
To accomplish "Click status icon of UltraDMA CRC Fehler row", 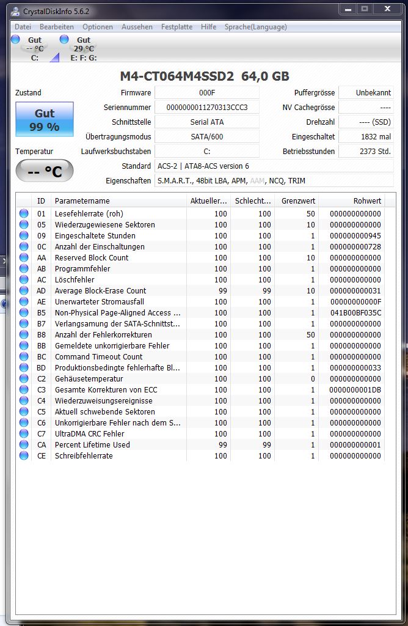I will [x=24, y=433].
